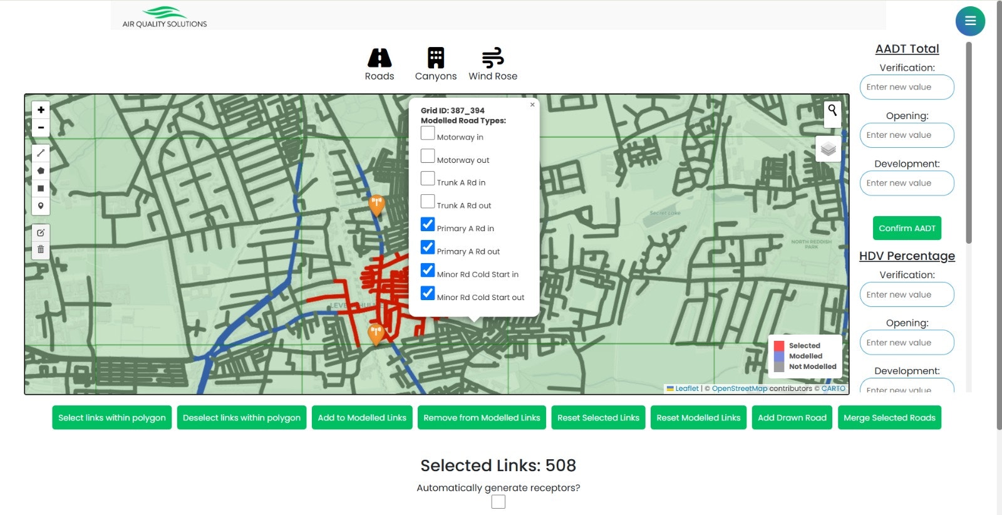Click the side panel scrollbar
1002x515 pixels.
click(969, 143)
